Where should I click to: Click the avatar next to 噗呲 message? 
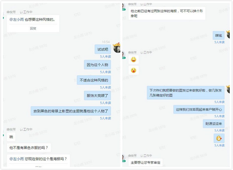[228, 35]
